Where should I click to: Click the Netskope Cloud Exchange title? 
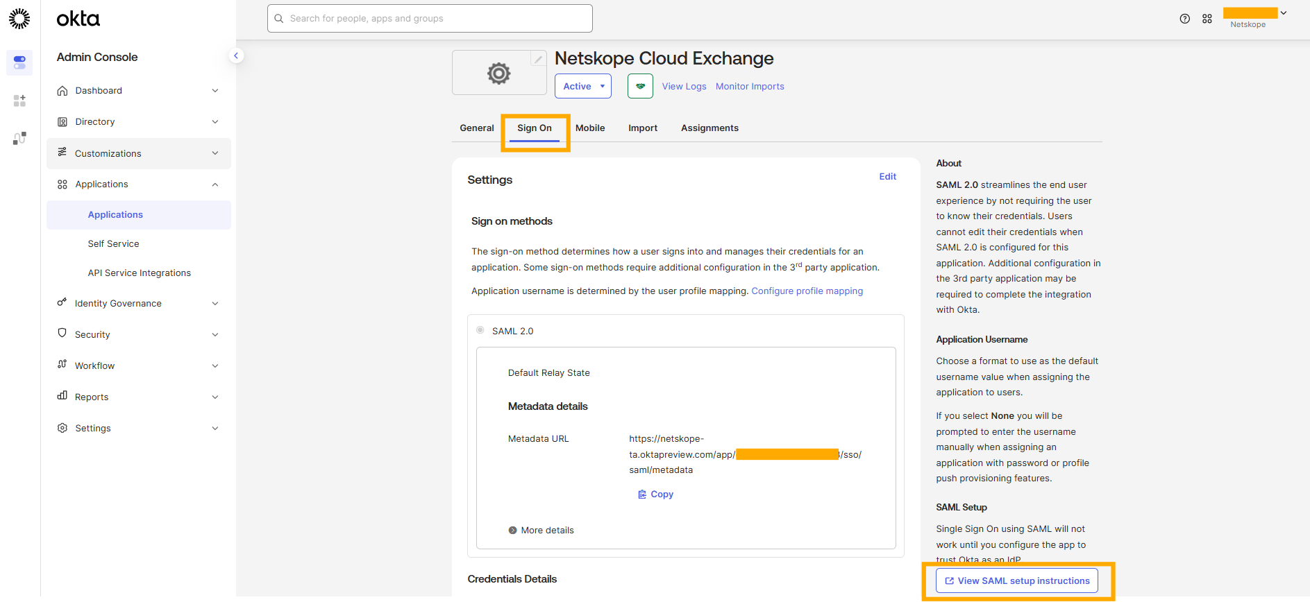[x=664, y=58]
